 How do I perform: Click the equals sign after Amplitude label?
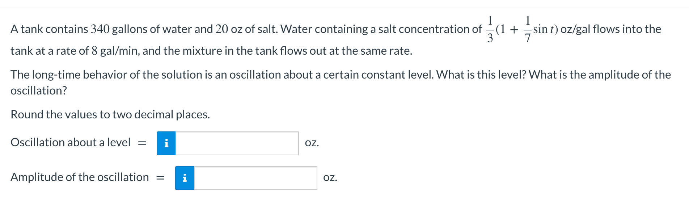pos(160,178)
